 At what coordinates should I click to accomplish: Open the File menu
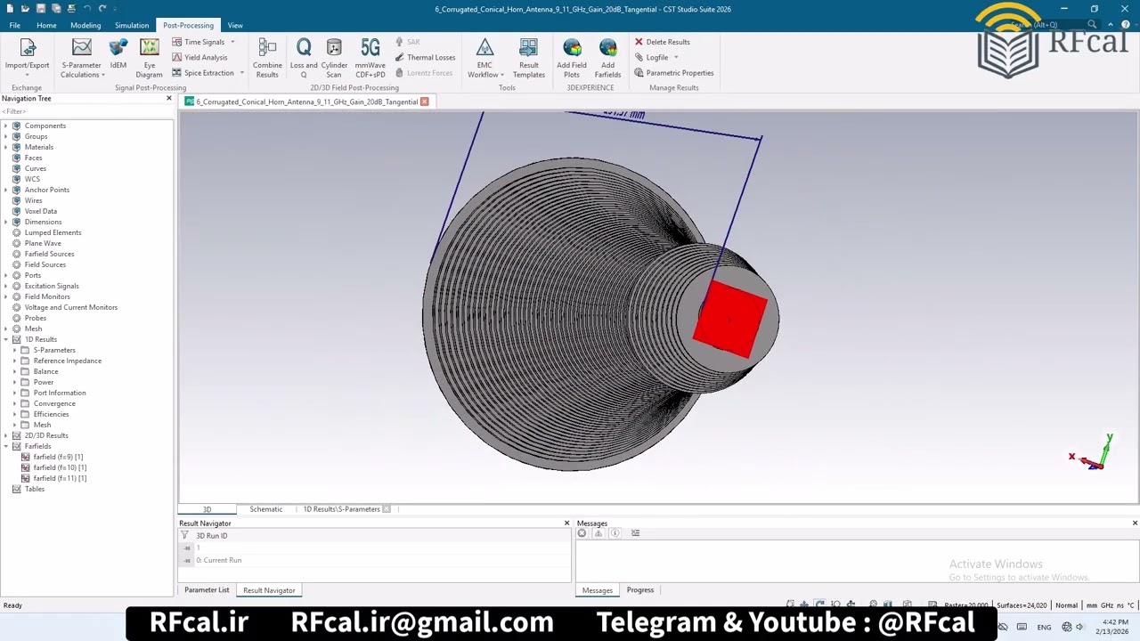[x=15, y=25]
